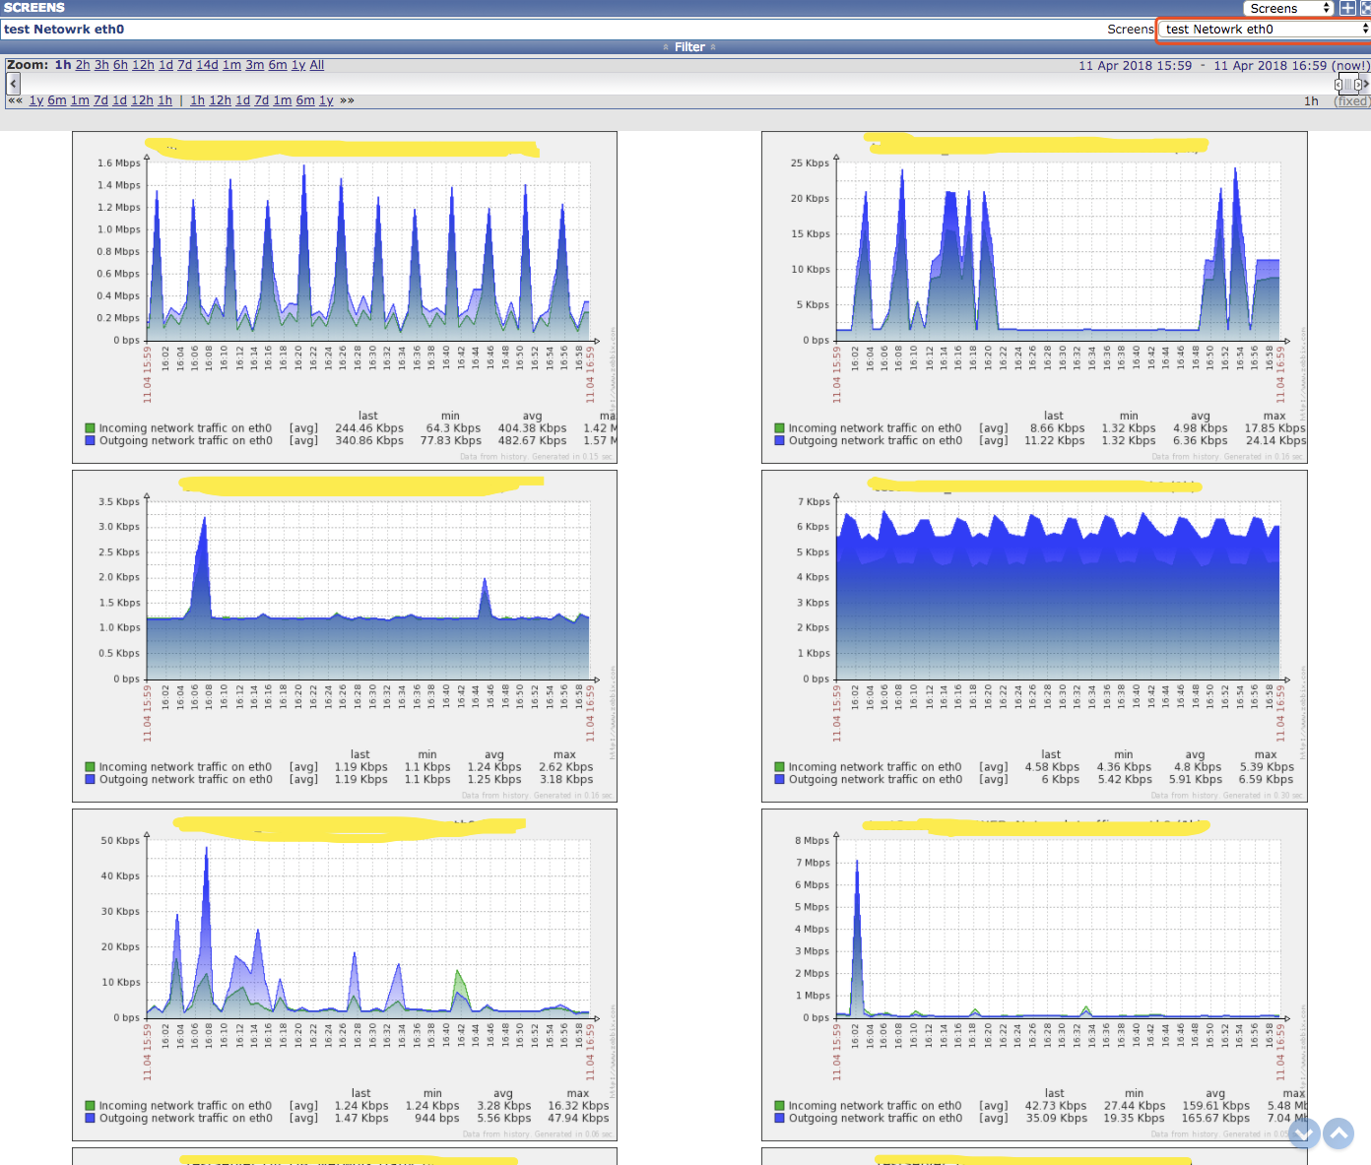The width and height of the screenshot is (1371, 1165).
Task: Set zoom to 3m
Action: pyautogui.click(x=254, y=65)
